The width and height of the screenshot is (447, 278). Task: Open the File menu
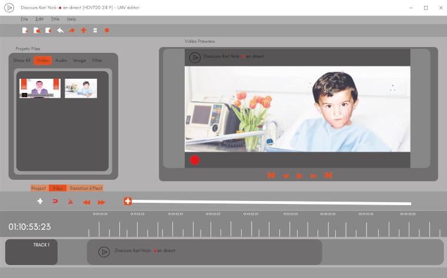24,19
